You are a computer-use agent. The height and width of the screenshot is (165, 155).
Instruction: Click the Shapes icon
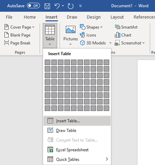[x=82, y=27]
